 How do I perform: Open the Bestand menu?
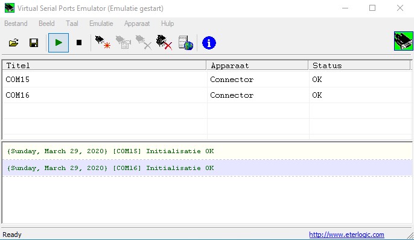point(16,24)
